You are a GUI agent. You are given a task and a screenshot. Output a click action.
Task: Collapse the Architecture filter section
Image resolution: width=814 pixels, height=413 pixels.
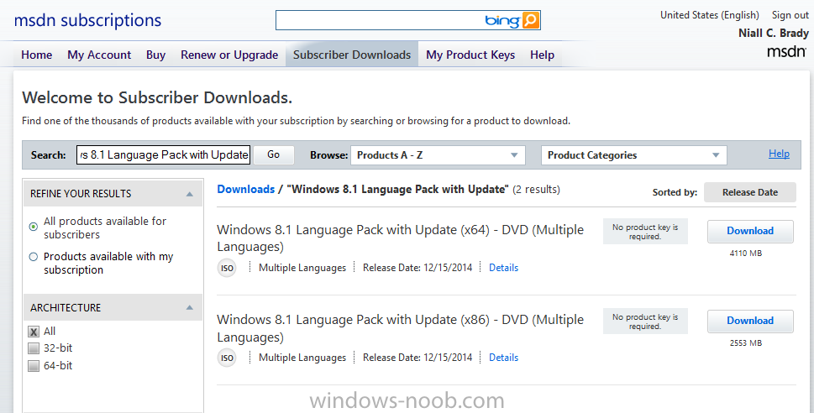(x=190, y=308)
